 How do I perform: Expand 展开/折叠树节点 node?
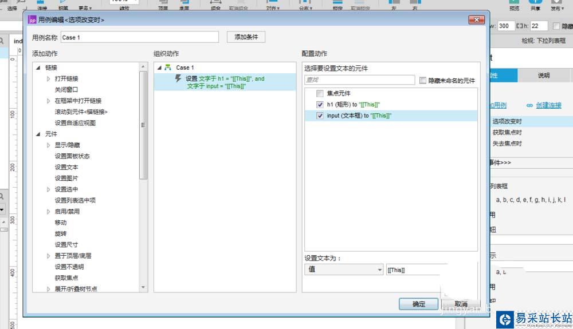[x=48, y=289]
